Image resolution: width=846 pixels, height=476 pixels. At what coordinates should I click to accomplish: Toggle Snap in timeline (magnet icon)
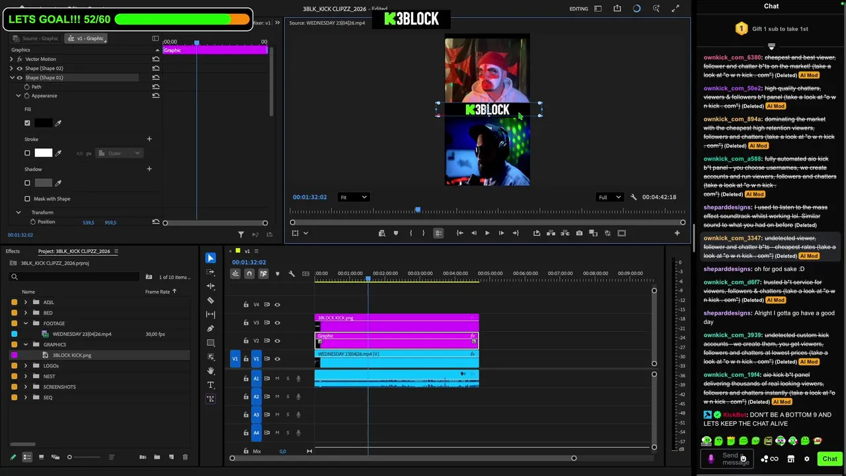[x=249, y=274]
